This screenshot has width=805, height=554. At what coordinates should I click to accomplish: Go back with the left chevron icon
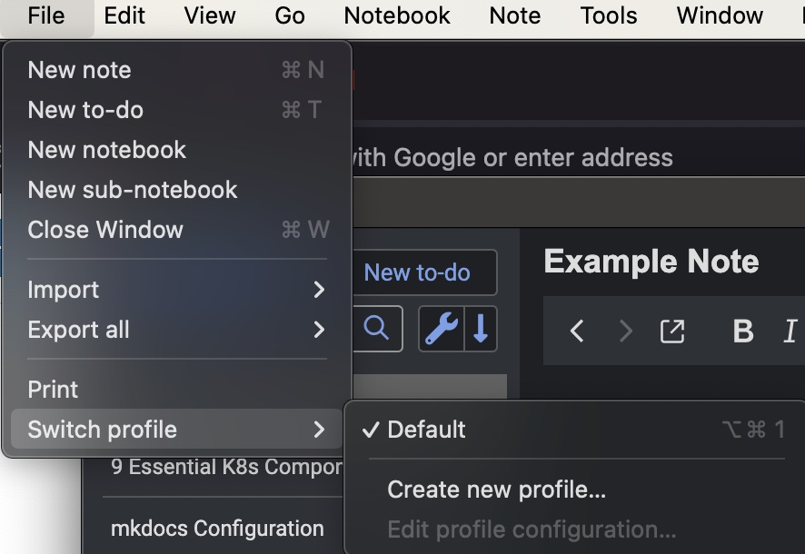click(577, 331)
